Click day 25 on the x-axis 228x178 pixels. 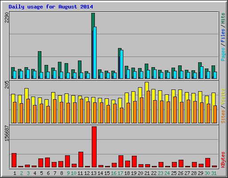pyautogui.click(x=174, y=173)
